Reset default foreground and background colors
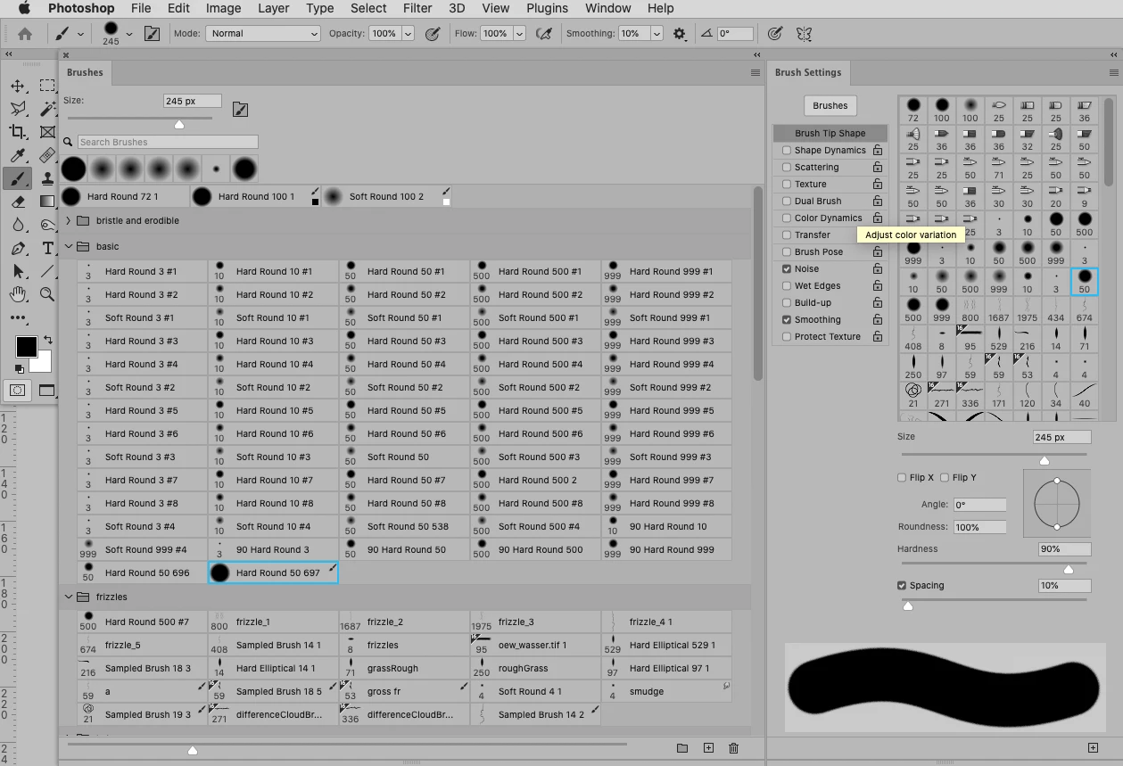This screenshot has height=766, width=1123. click(20, 368)
